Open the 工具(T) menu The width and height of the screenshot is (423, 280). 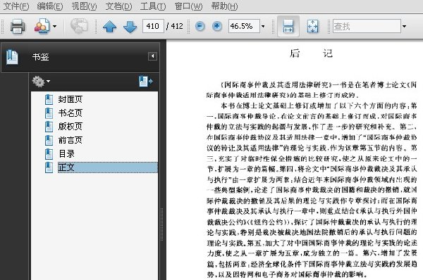click(153, 6)
